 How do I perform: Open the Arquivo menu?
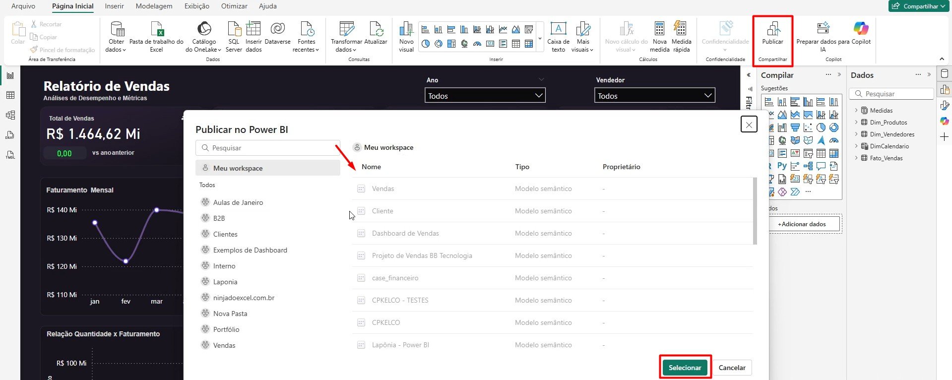[x=23, y=6]
